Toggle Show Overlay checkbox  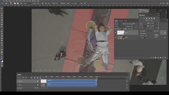[140, 34]
